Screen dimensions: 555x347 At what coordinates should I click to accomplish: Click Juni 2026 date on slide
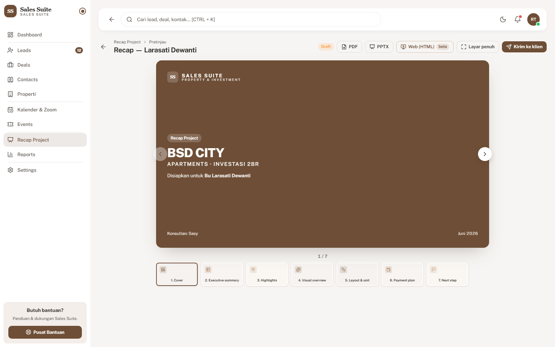tap(468, 234)
